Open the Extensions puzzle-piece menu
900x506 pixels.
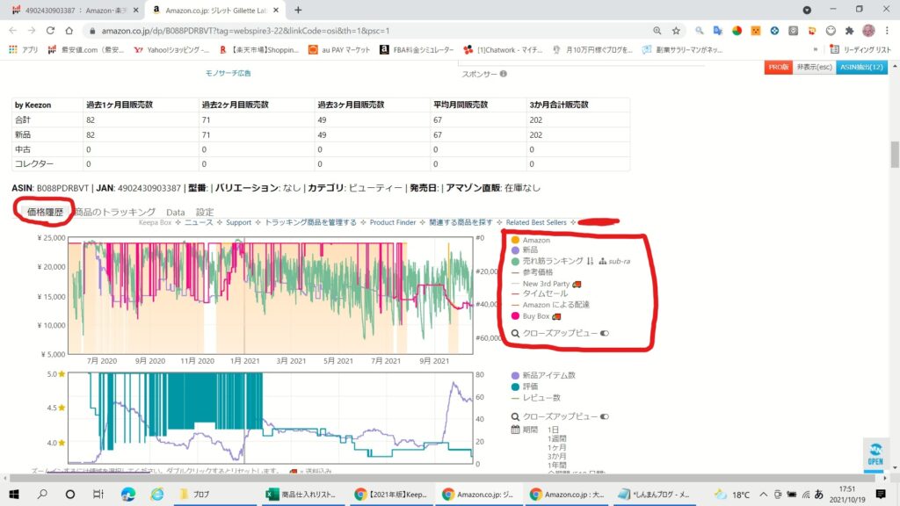pyautogui.click(x=850, y=31)
